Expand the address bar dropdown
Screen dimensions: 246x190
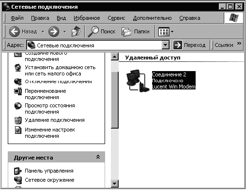(x=166, y=45)
